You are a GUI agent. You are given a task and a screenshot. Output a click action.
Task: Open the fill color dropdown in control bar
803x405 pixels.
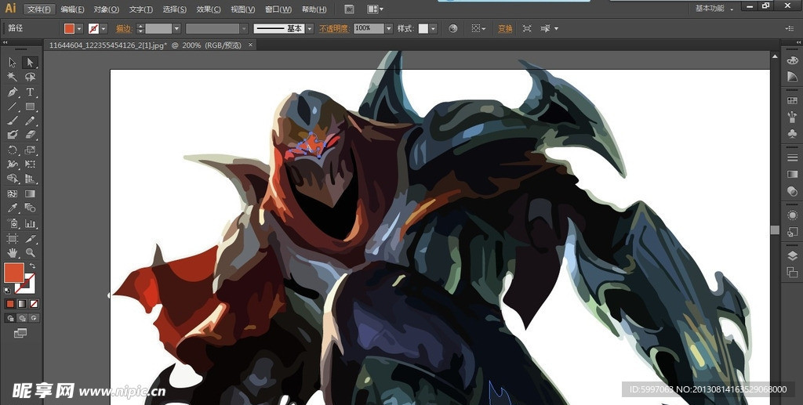click(x=79, y=29)
